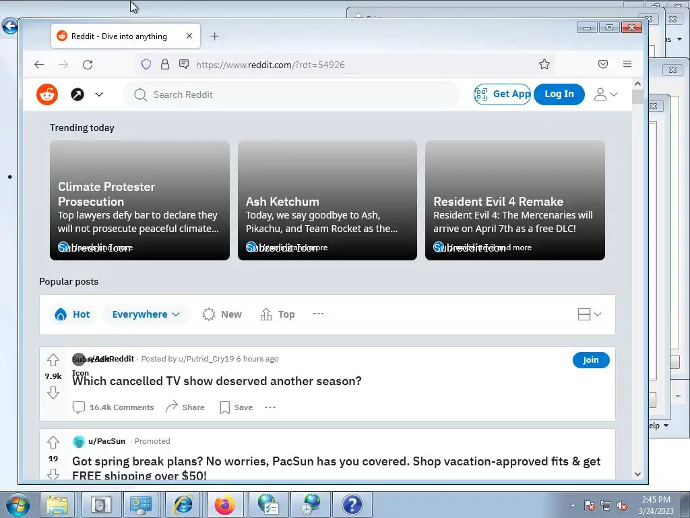Click the network tray icon
690x518 pixels.
(606, 506)
